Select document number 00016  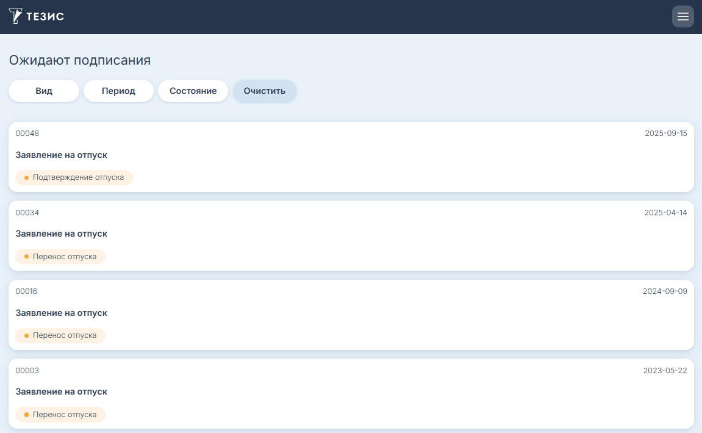click(26, 292)
